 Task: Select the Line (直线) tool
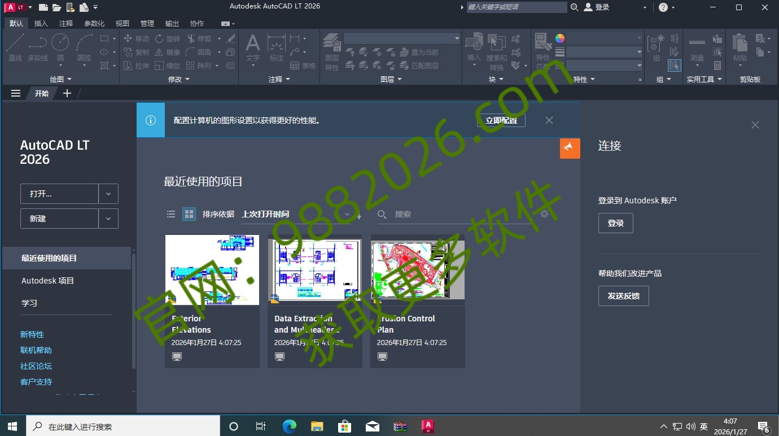[x=15, y=47]
